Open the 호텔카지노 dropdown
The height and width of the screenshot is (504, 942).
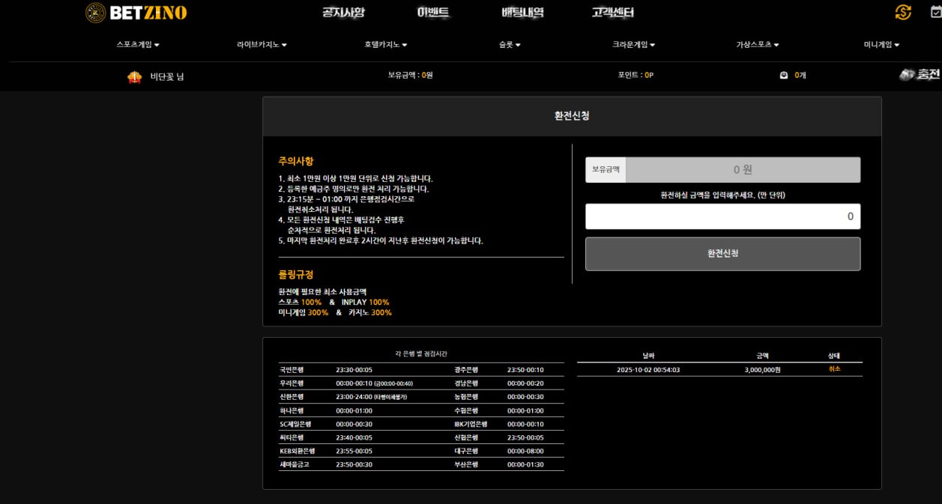pos(386,45)
